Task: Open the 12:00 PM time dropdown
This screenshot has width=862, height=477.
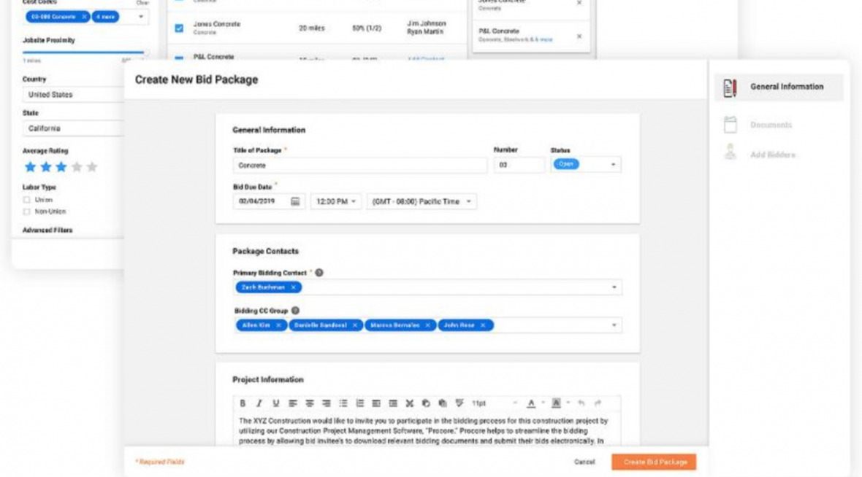Action: click(336, 201)
